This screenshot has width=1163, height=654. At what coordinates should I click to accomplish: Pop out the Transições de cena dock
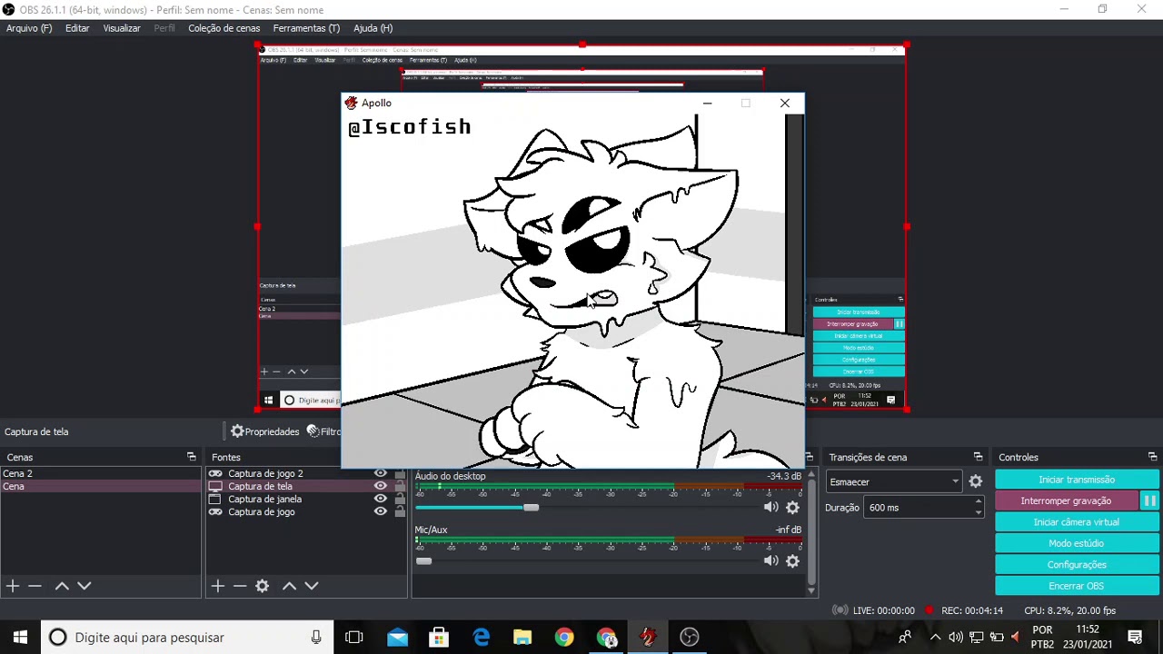pyautogui.click(x=978, y=457)
